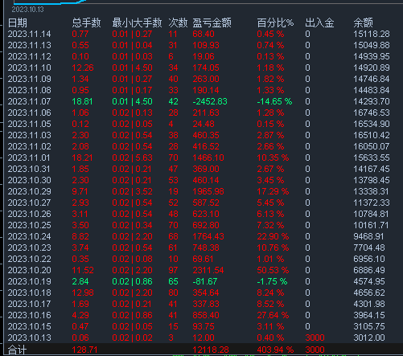Click total profit 12118.28
This screenshot has height=356, width=403.
coord(211,350)
